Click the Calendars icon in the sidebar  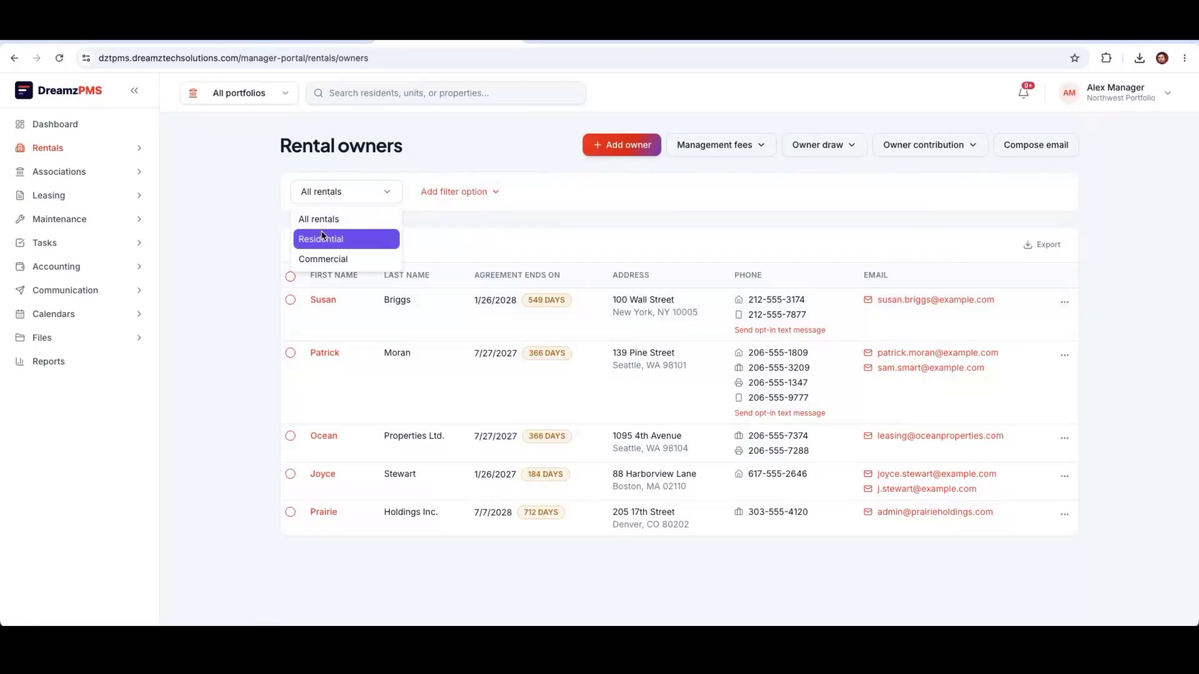20,314
